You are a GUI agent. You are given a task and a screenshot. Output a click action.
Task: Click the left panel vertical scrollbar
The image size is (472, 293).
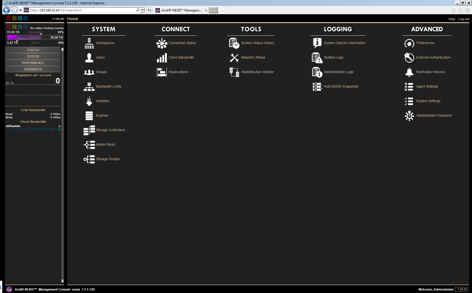tap(62, 165)
